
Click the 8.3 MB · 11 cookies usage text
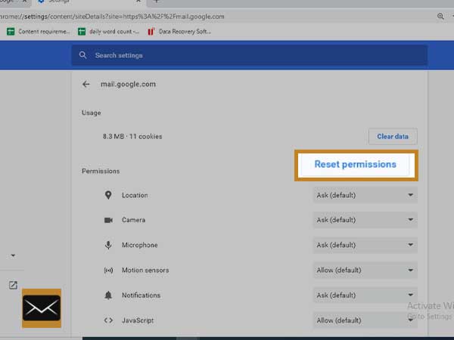pyautogui.click(x=132, y=137)
